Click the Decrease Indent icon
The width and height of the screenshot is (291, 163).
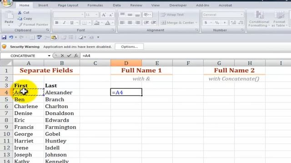tap(146, 23)
